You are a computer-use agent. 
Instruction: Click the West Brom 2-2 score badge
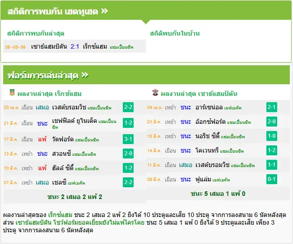pyautogui.click(x=128, y=107)
